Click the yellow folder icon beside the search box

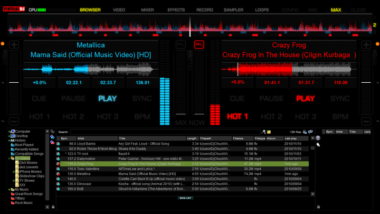click(269, 132)
